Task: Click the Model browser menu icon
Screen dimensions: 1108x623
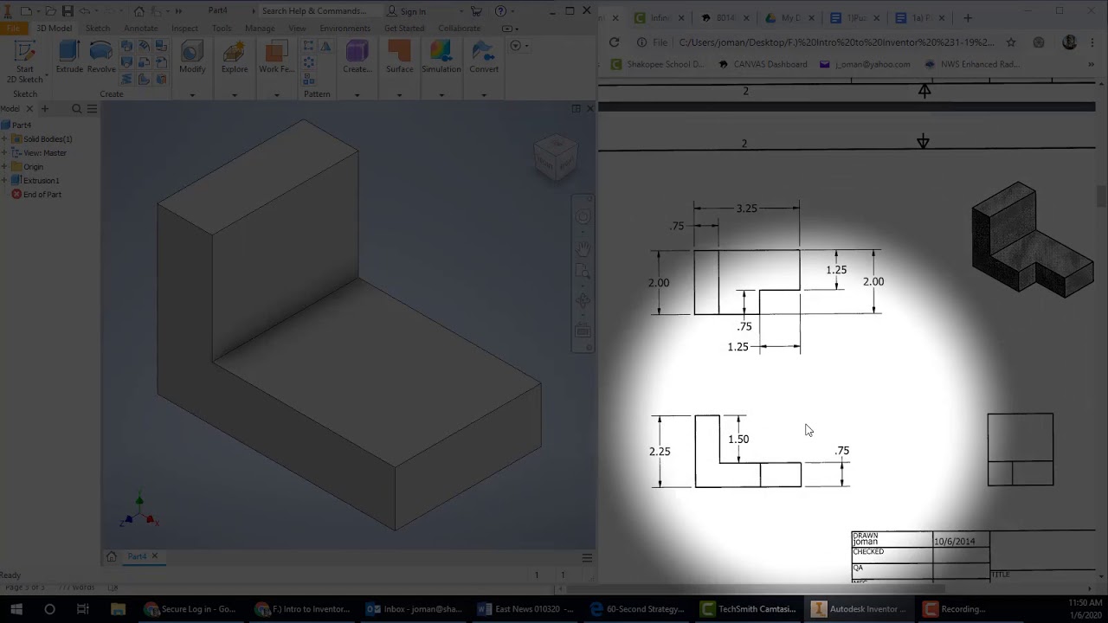Action: [x=92, y=109]
